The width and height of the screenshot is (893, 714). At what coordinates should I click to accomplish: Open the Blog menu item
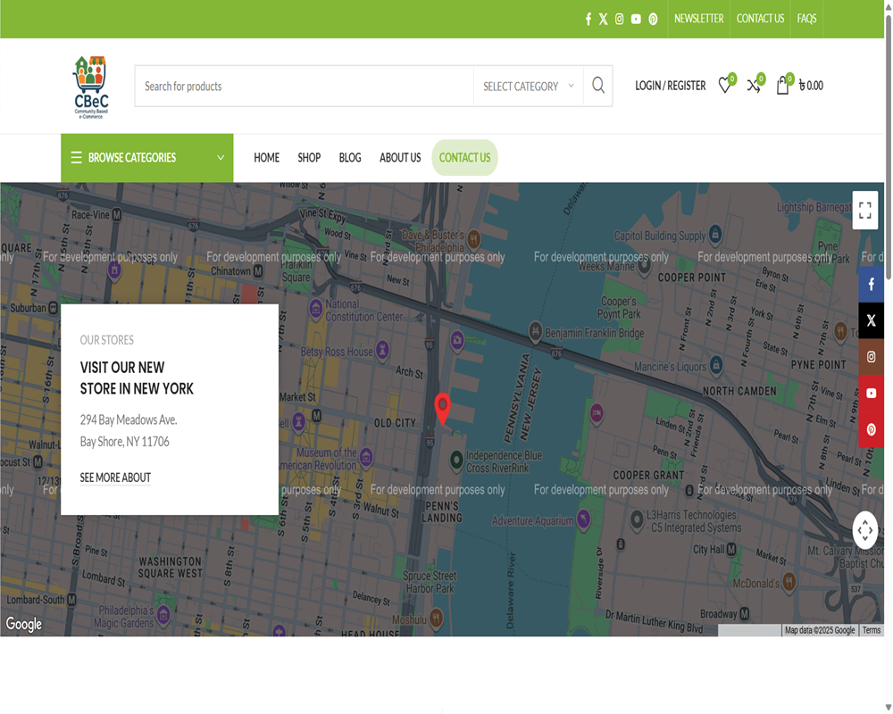(x=350, y=158)
